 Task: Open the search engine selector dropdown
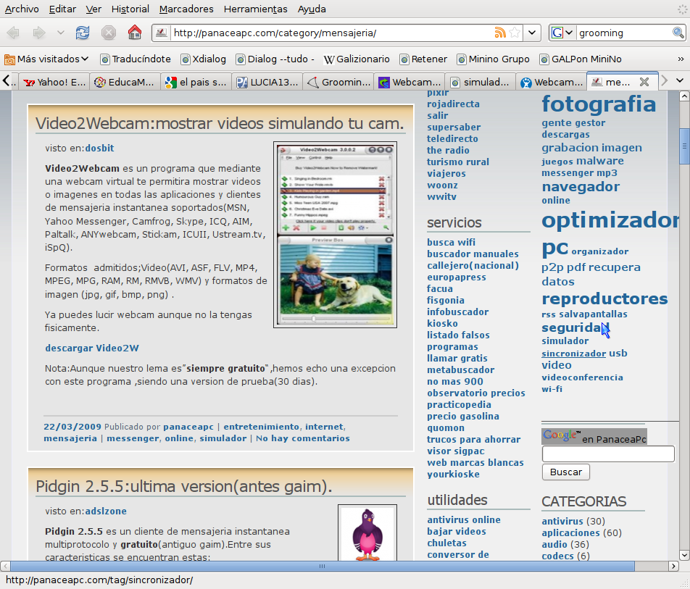[x=562, y=33]
